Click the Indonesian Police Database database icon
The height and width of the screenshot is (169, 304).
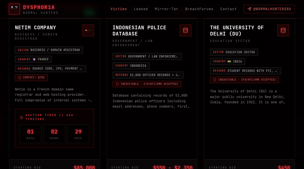[x=185, y=30]
